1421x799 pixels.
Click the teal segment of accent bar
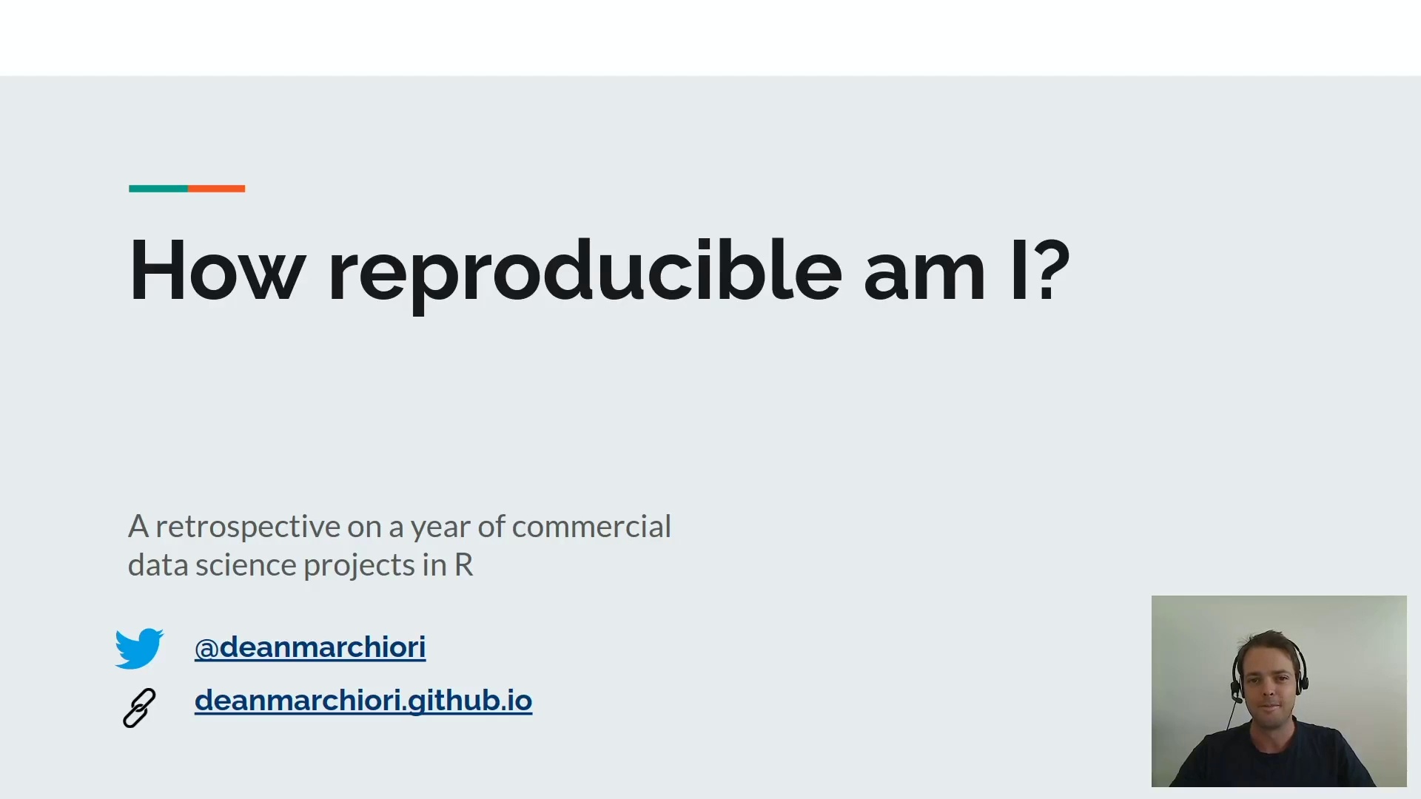coord(158,189)
